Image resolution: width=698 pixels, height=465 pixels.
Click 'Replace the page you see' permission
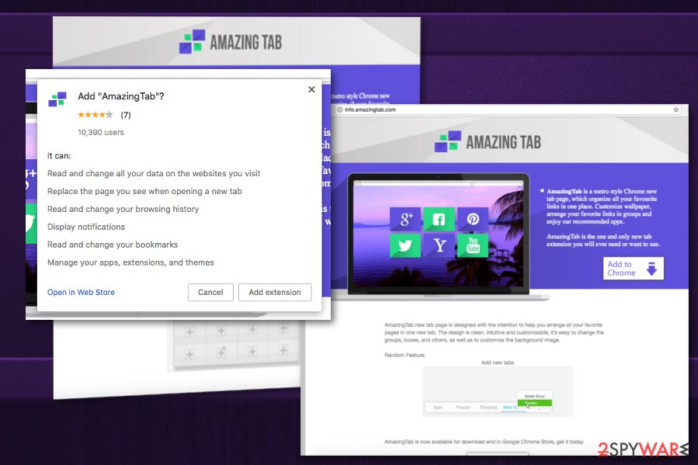click(x=144, y=191)
